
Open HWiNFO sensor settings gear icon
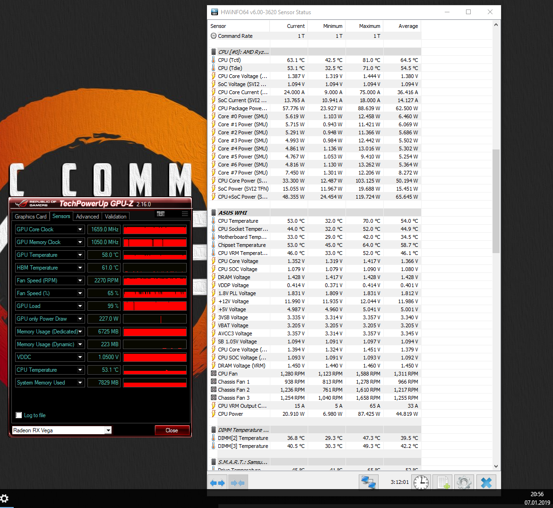click(464, 482)
